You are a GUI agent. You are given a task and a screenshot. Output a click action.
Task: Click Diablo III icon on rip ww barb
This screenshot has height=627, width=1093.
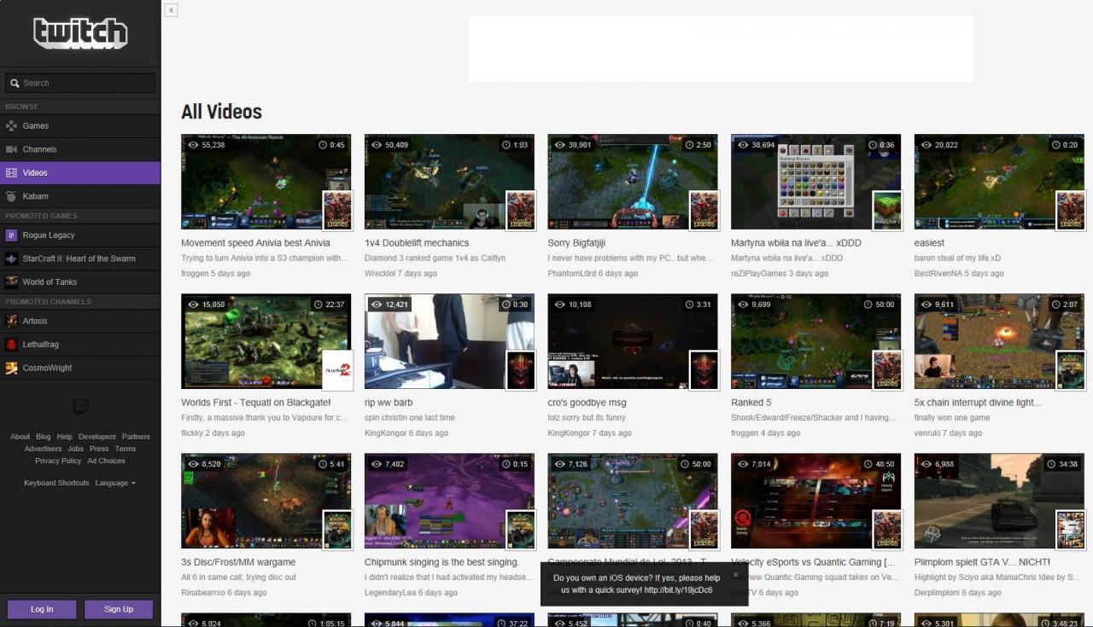point(521,369)
